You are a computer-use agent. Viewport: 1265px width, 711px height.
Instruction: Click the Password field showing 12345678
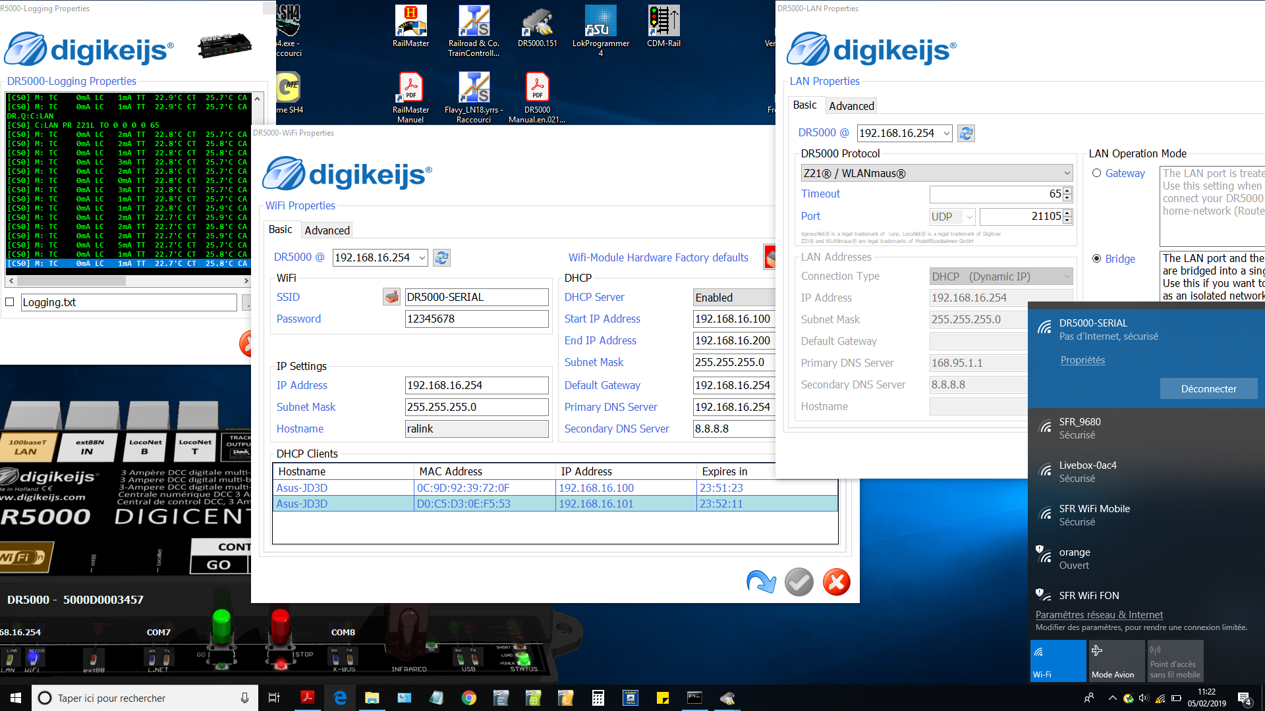476,319
